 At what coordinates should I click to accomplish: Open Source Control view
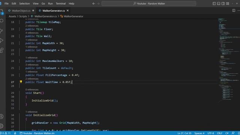coord(1,31)
